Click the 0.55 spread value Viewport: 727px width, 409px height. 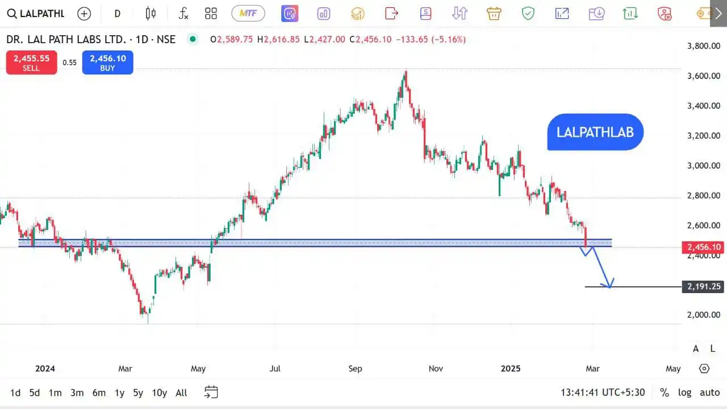click(69, 62)
